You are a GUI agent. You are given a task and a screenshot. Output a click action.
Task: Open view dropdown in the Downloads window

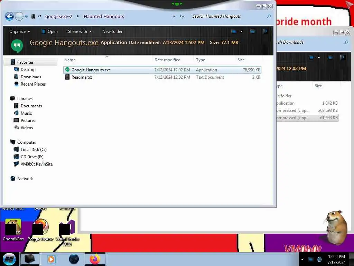coord(319,57)
